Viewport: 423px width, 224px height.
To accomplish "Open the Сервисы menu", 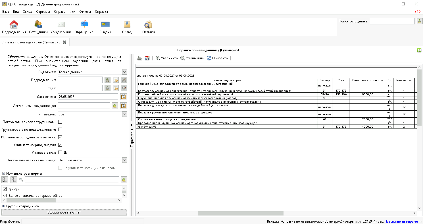I will [43, 12].
